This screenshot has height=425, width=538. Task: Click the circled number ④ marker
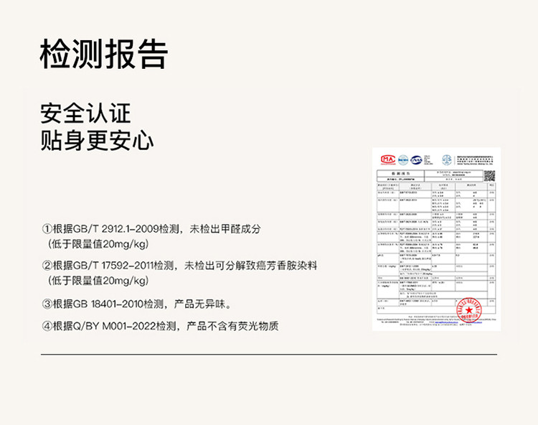click(47, 326)
